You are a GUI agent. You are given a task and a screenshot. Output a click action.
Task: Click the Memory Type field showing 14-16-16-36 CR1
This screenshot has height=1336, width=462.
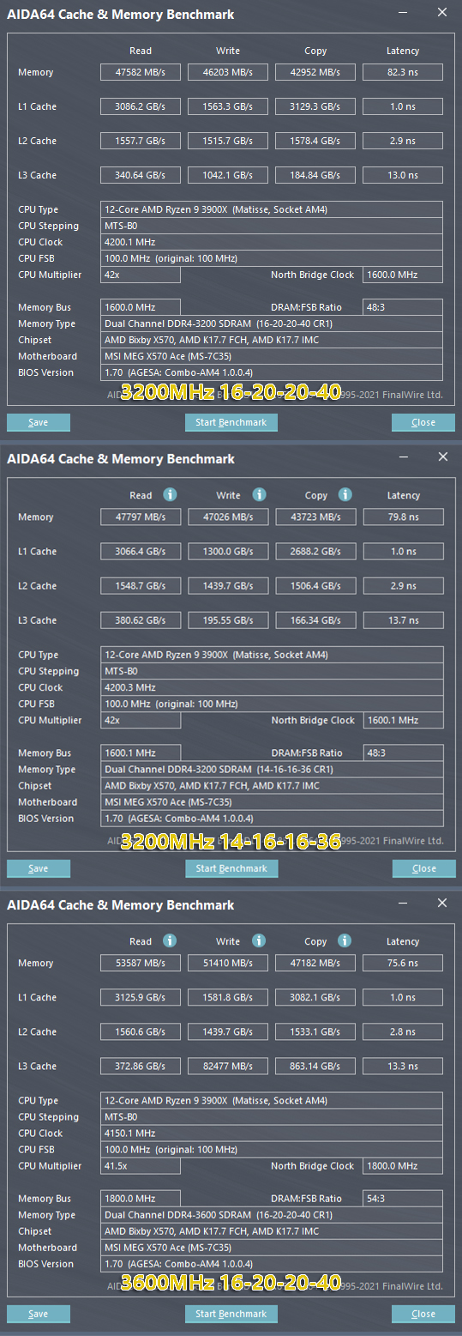click(x=272, y=769)
